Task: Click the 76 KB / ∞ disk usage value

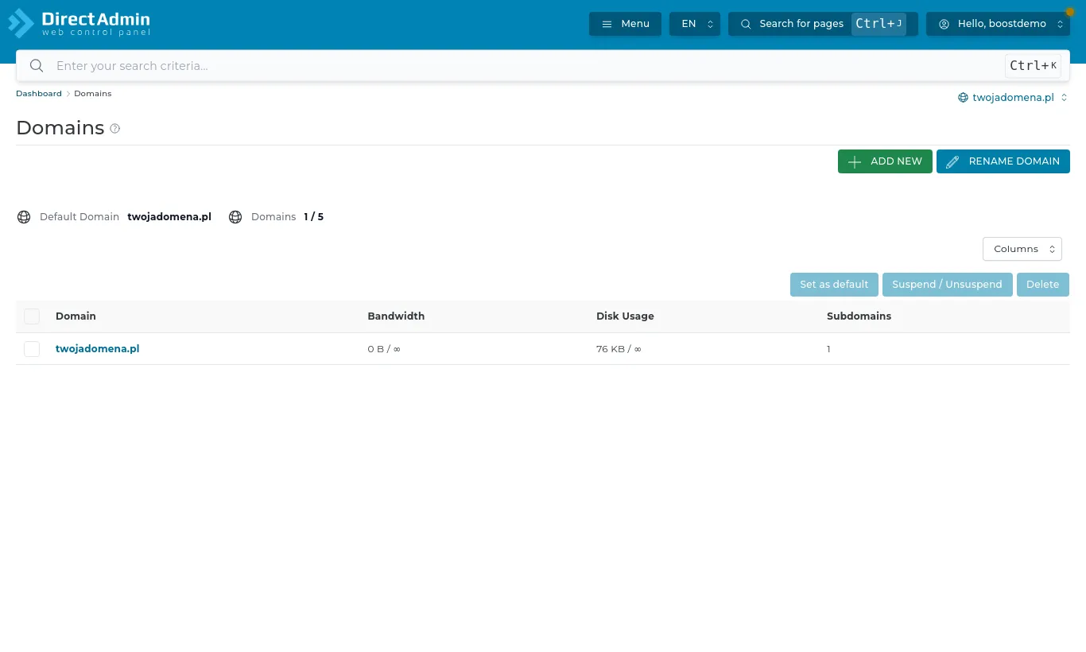Action: pos(619,349)
